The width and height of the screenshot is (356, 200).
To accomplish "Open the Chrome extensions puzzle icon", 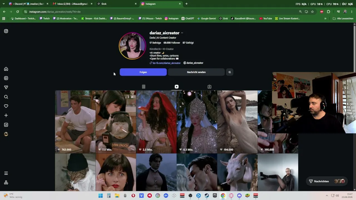I will tap(328, 12).
